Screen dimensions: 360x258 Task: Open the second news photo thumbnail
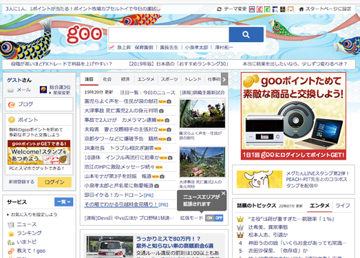click(202, 162)
